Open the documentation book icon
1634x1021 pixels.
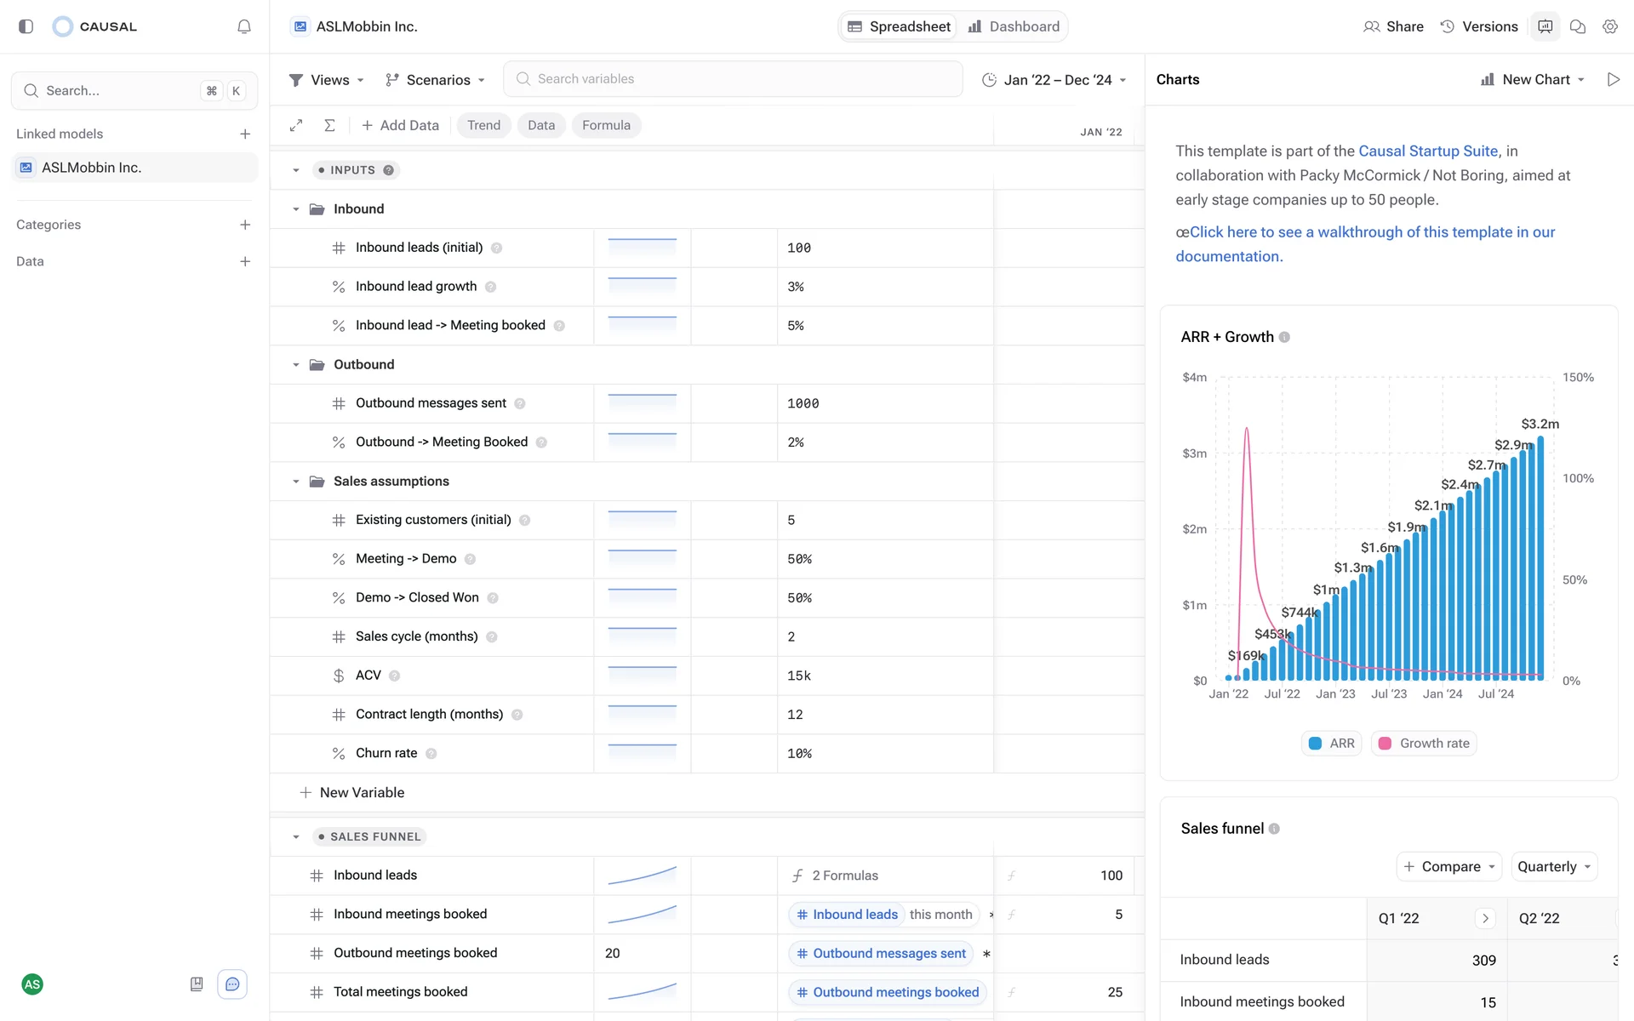(x=197, y=984)
